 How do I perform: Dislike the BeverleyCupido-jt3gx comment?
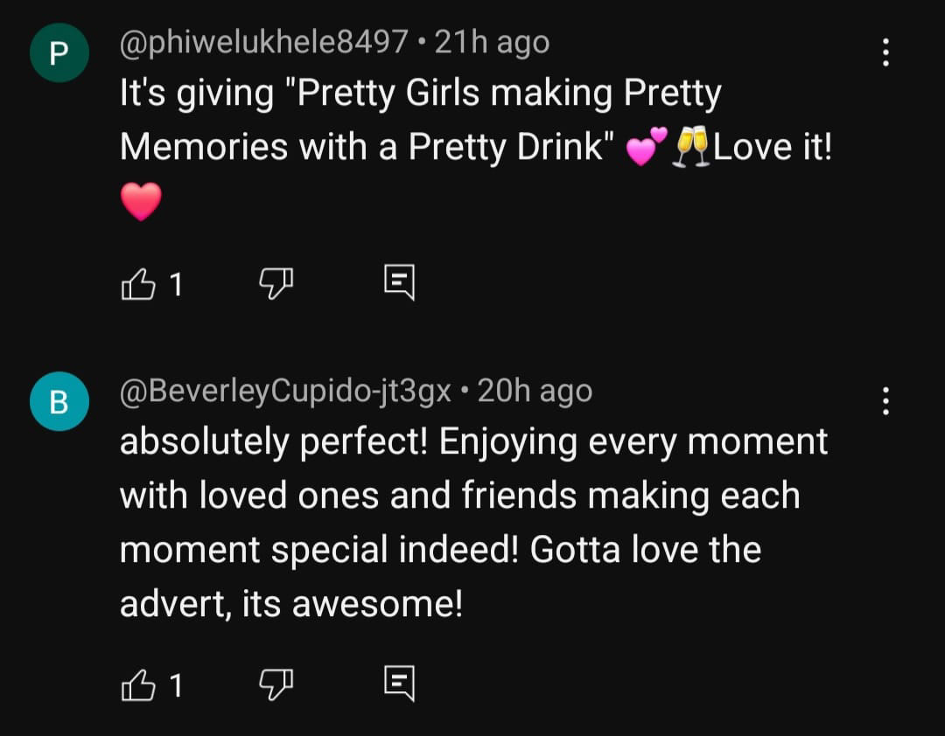pos(276,684)
